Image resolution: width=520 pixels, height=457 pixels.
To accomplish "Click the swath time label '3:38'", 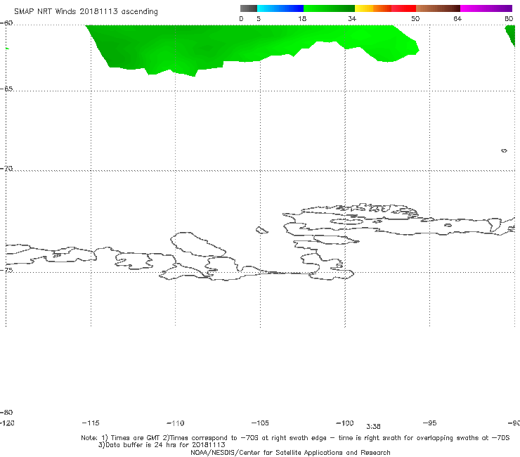I will [373, 427].
